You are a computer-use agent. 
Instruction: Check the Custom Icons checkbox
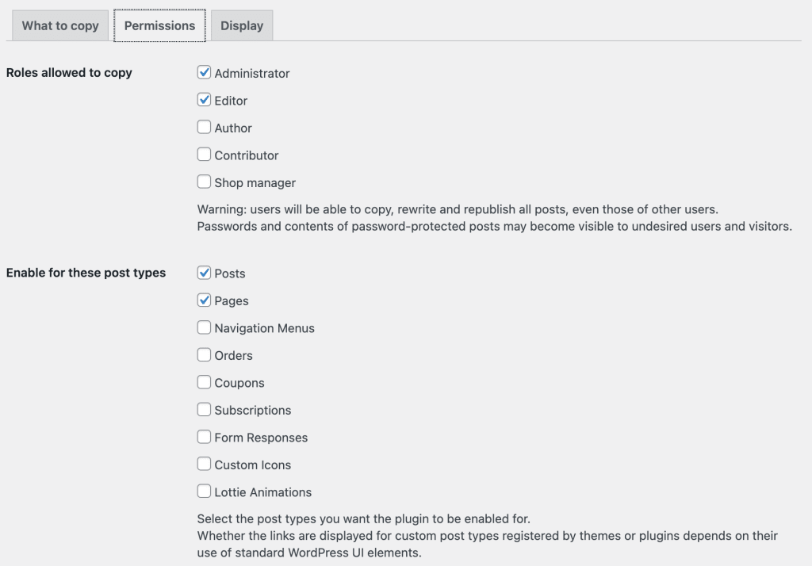pyautogui.click(x=204, y=465)
